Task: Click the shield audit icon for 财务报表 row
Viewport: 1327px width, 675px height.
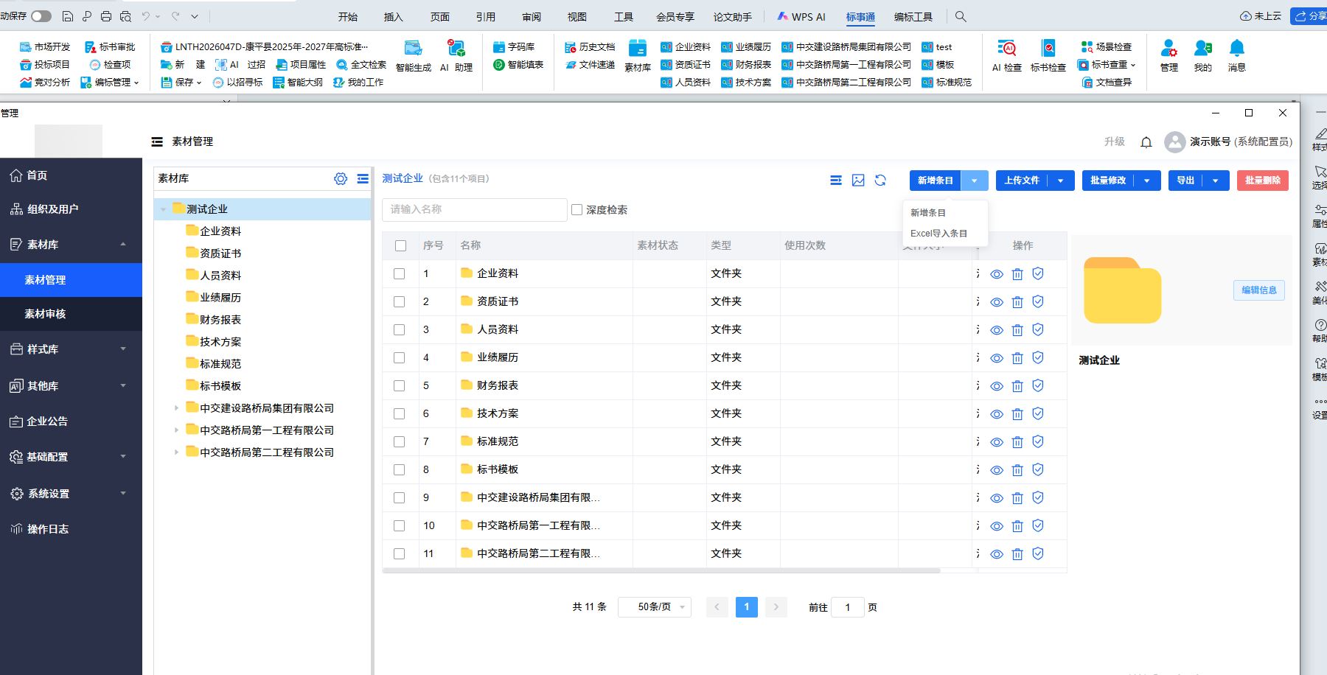Action: [1038, 386]
